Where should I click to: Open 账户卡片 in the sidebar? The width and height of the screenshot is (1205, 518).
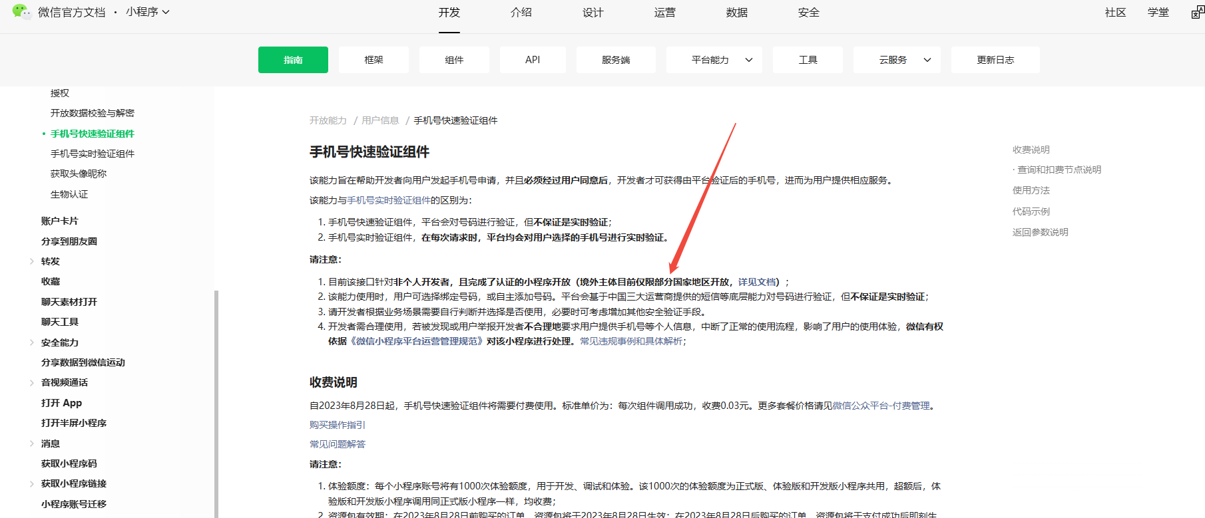point(60,221)
